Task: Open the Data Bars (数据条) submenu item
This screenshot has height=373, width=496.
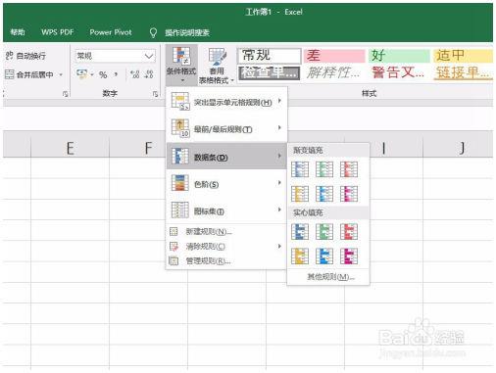Action: tap(226, 156)
